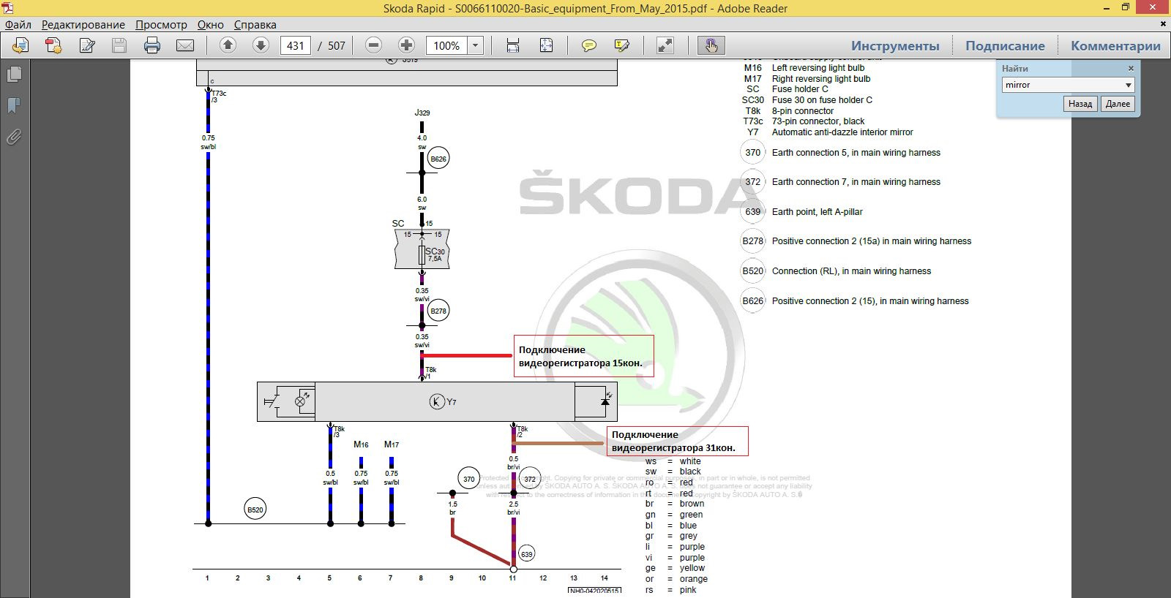This screenshot has width=1171, height=598.
Task: Click 'Right reversing light bulb' legend text
Action: click(821, 79)
